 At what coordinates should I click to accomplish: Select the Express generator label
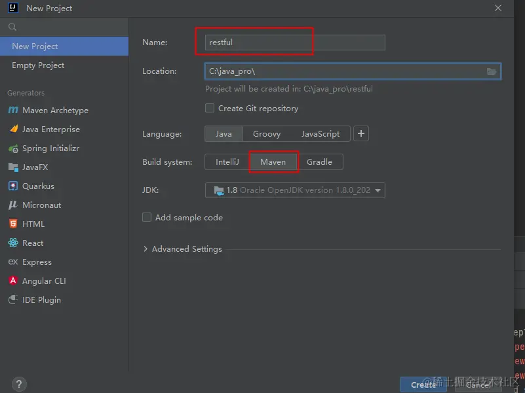(x=37, y=262)
